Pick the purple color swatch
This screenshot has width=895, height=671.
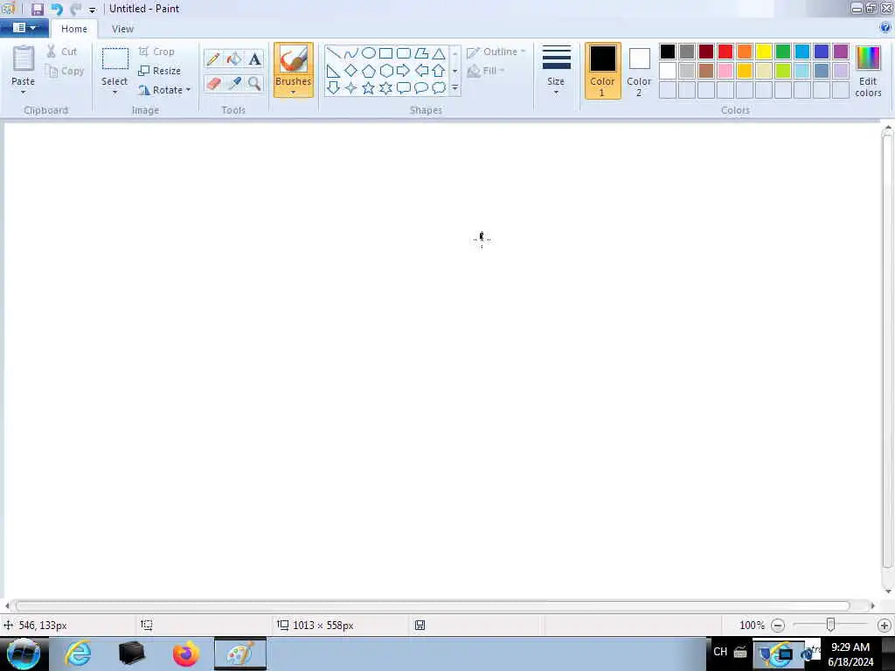click(841, 52)
